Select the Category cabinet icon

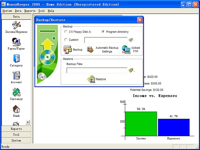point(17,58)
